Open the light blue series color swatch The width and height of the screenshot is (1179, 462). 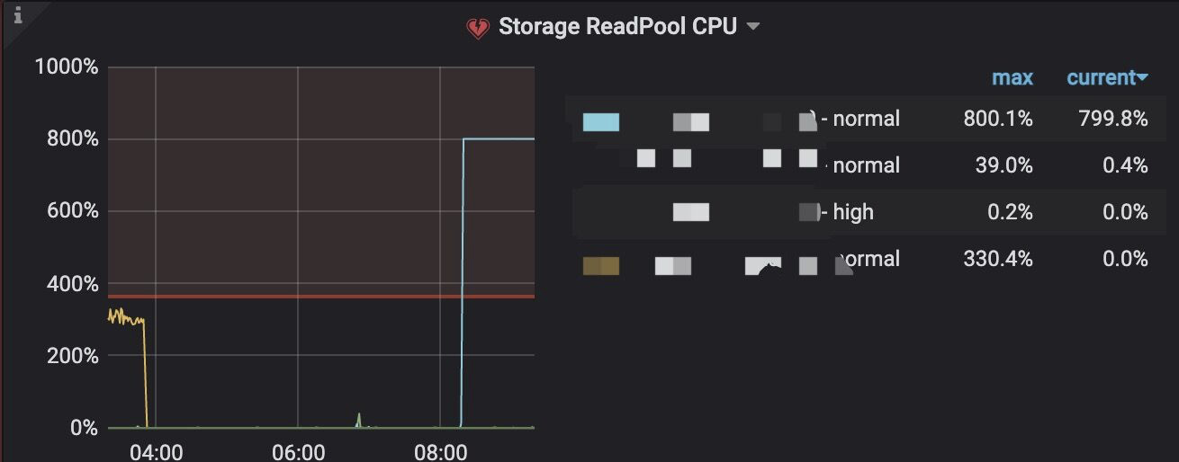tap(600, 122)
